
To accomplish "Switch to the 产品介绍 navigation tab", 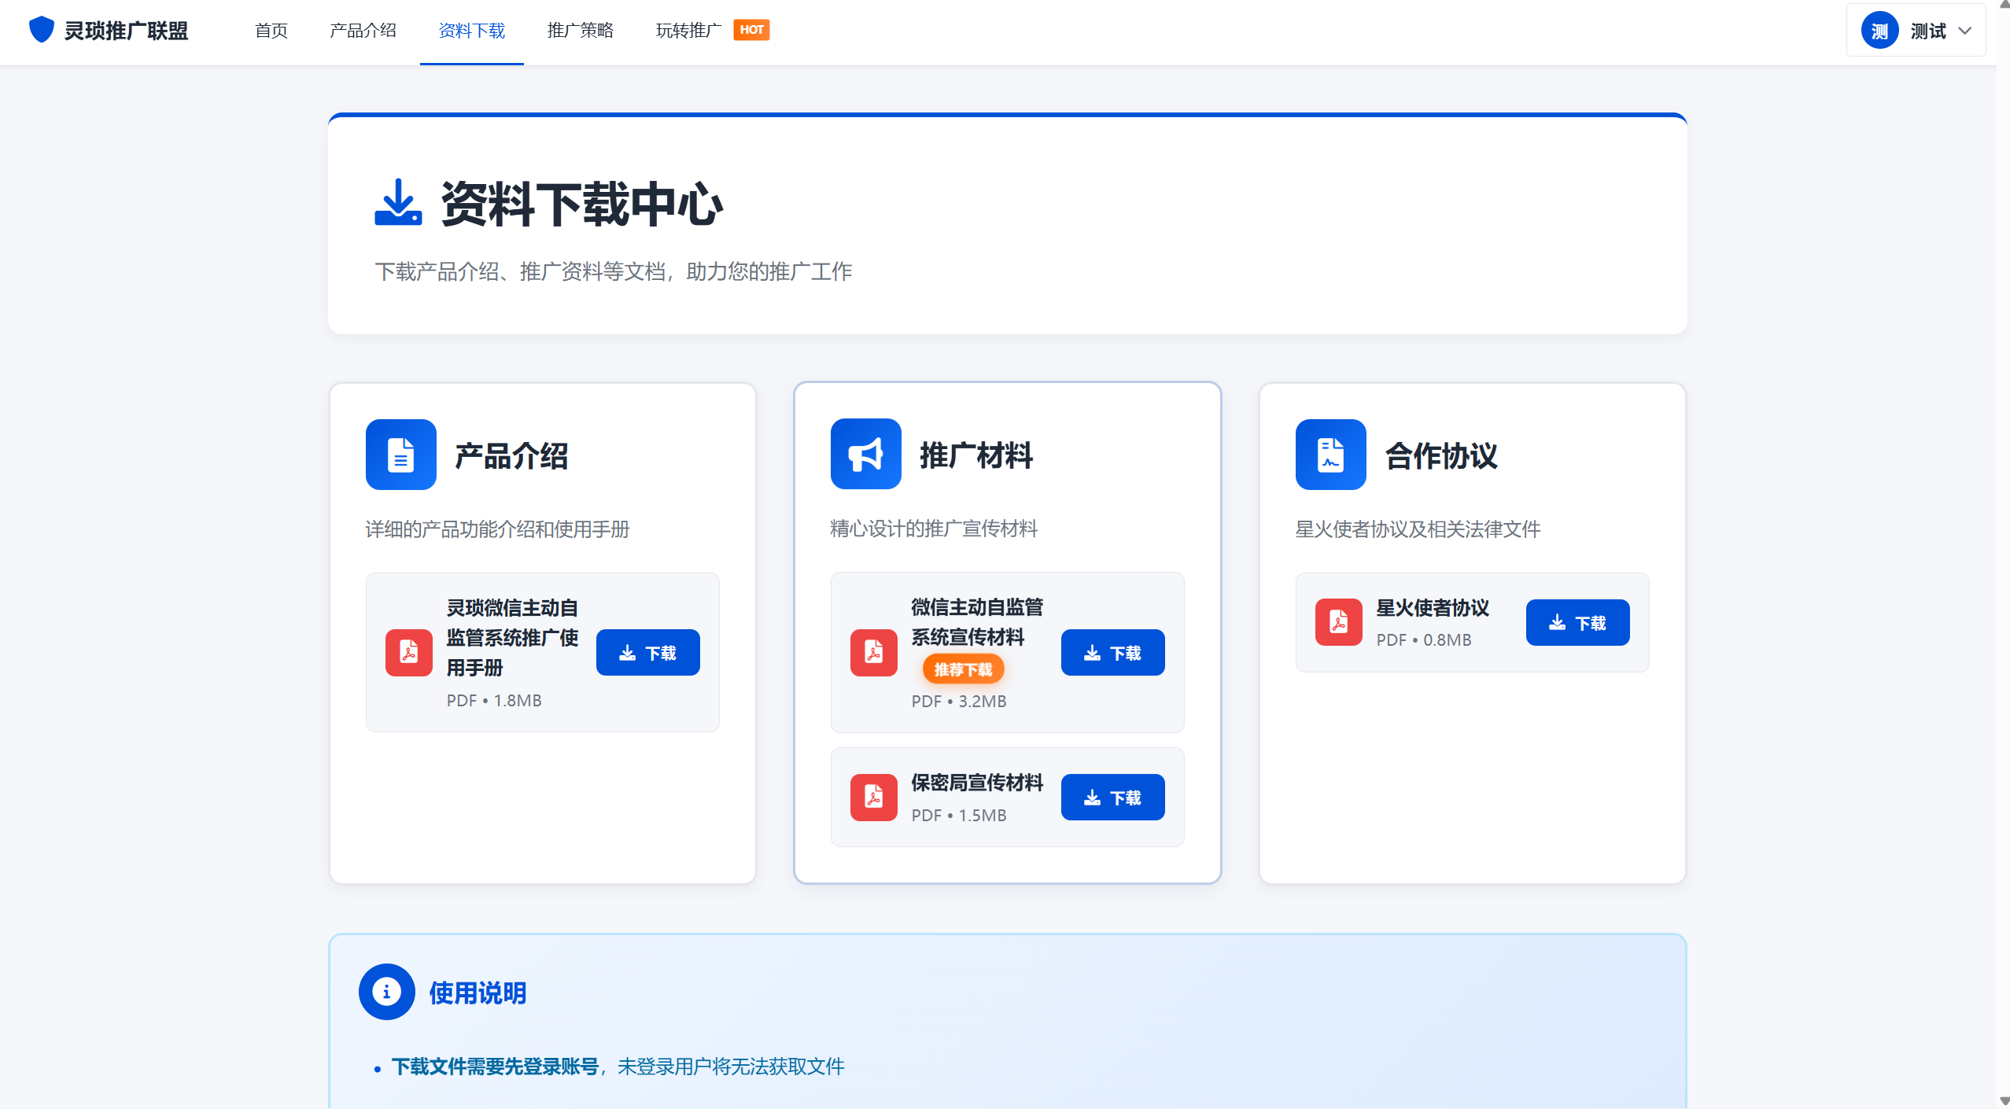I will [363, 31].
